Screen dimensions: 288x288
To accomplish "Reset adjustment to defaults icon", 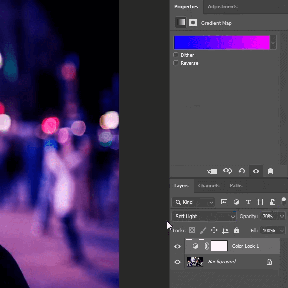I will pos(242,171).
